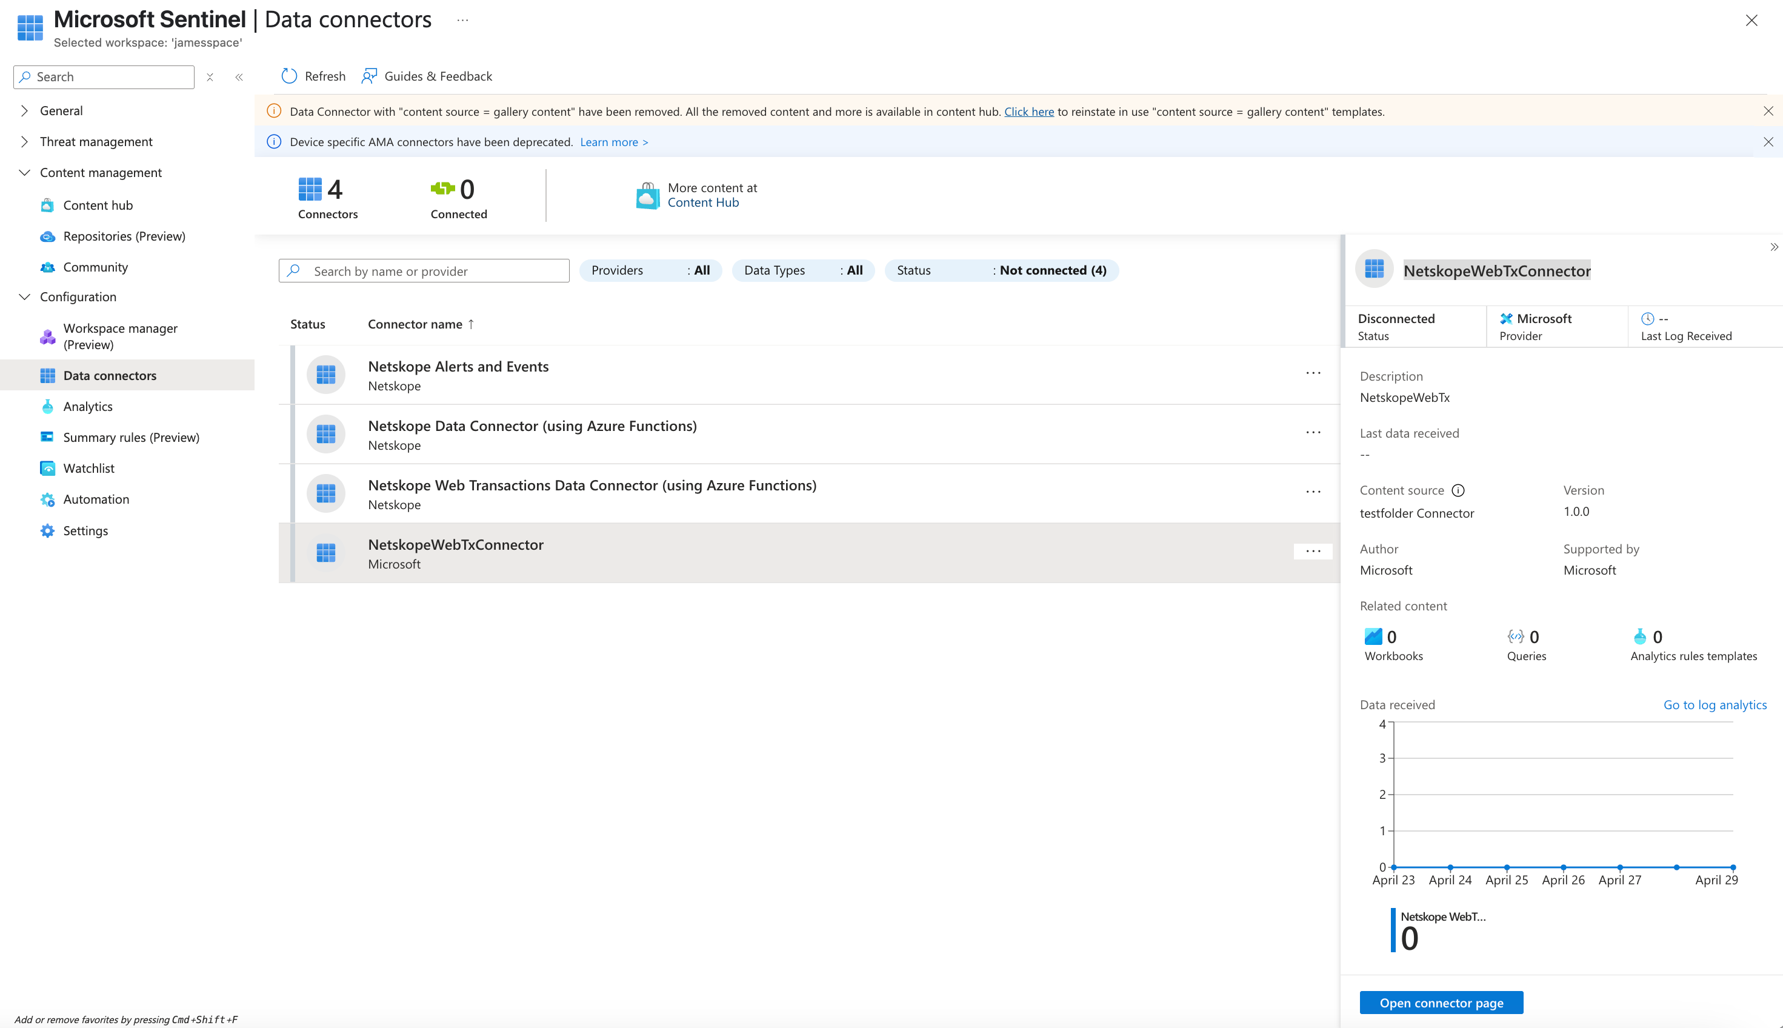Click the Content Hub shopping bag icon

pyautogui.click(x=647, y=196)
